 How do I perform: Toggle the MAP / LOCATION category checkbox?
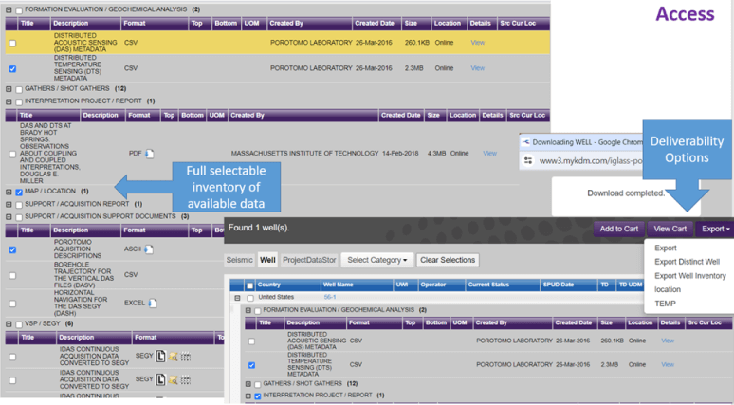[x=19, y=192]
